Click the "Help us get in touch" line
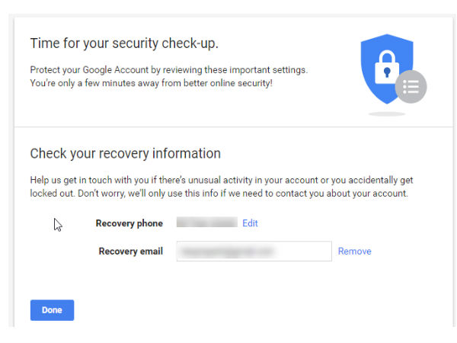This screenshot has height=343, width=457. coord(221,180)
